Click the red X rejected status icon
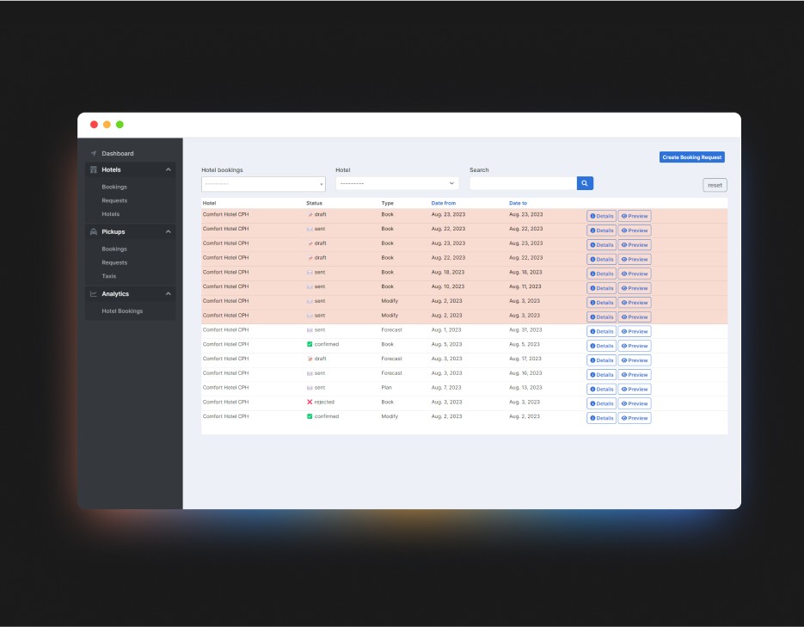Screen dimensions: 804x627 pyautogui.click(x=310, y=402)
